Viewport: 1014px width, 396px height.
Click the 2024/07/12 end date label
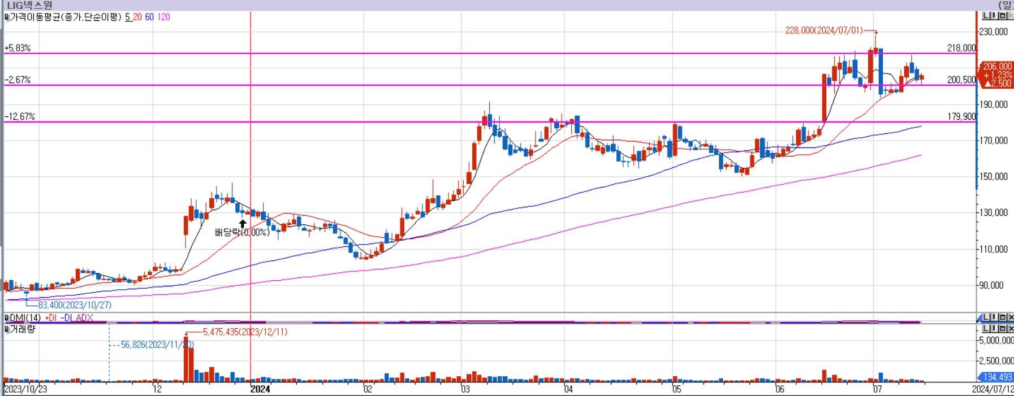coord(993,389)
